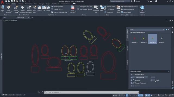Click the Adjust reference tool
This screenshot has width=174, height=97.
pos(48,9)
